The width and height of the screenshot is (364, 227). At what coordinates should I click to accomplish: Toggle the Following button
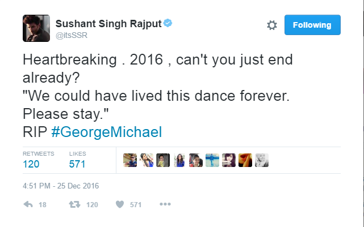(x=312, y=25)
